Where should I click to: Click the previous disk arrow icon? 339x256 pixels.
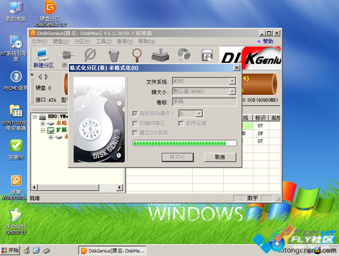click(x=40, y=76)
